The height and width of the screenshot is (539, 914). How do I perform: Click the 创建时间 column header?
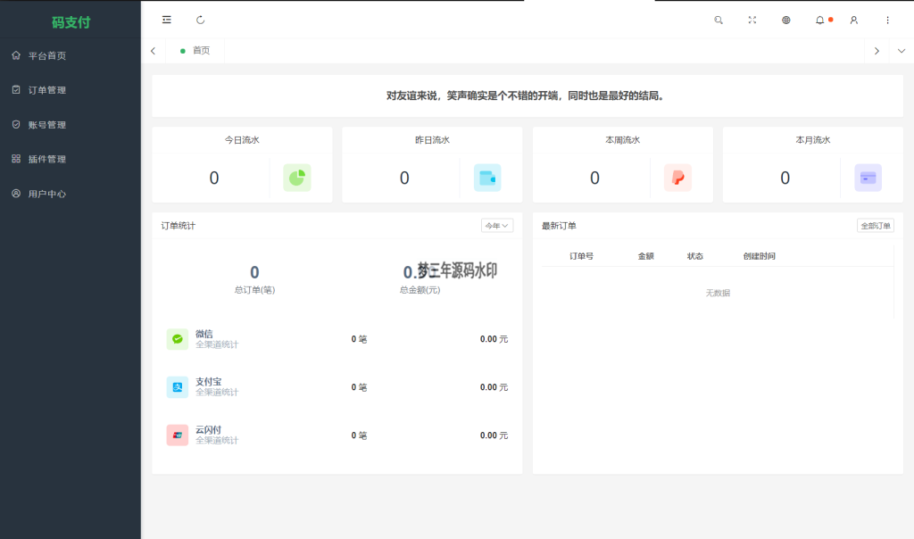(759, 256)
